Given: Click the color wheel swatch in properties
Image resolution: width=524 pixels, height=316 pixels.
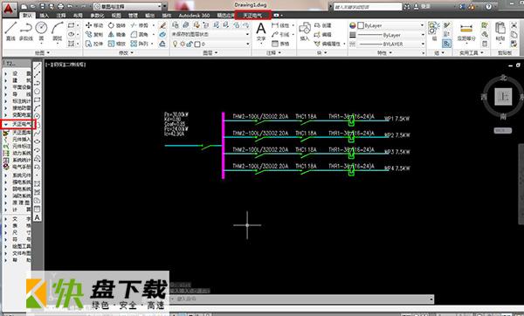Looking at the screenshot, I should [353, 25].
